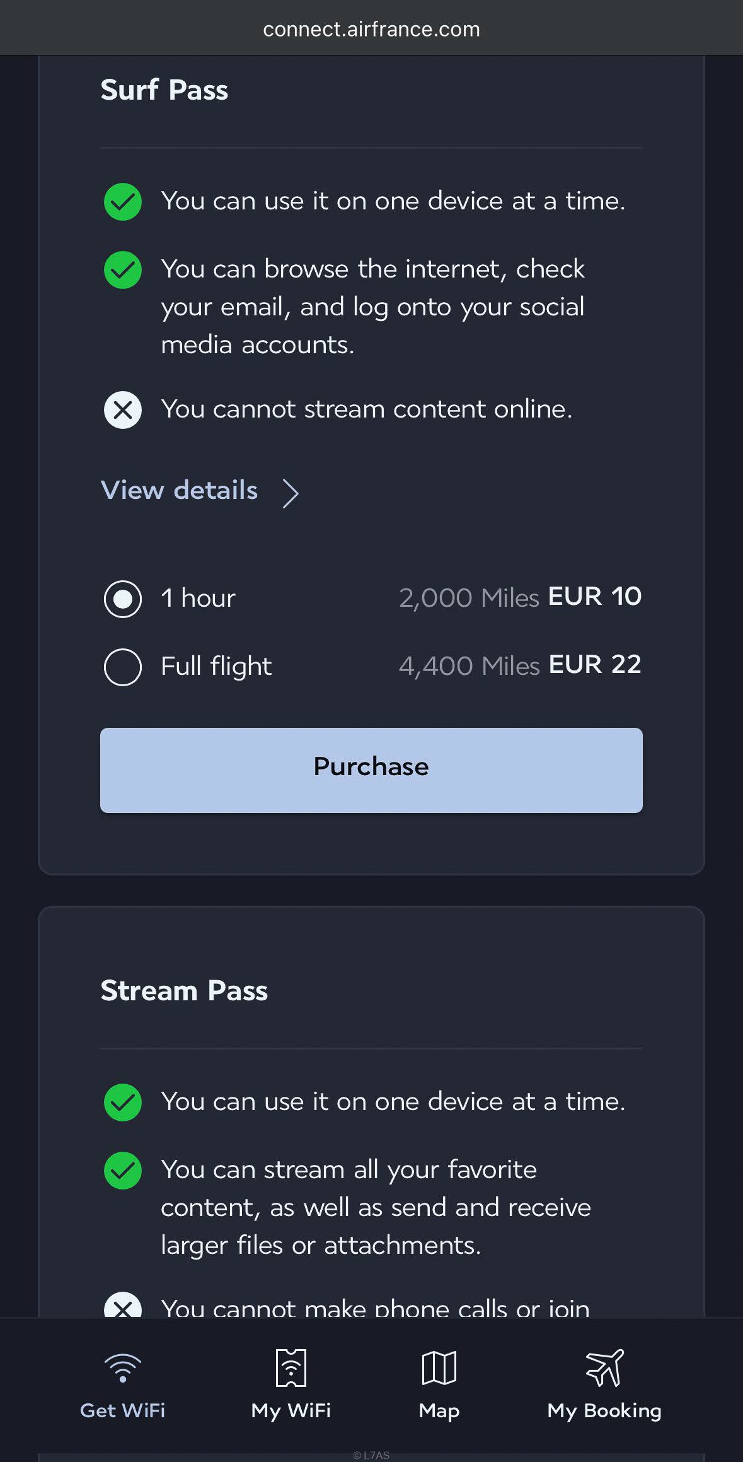Click green check in Stream Pass device limit row
The width and height of the screenshot is (743, 1462).
pos(123,1102)
